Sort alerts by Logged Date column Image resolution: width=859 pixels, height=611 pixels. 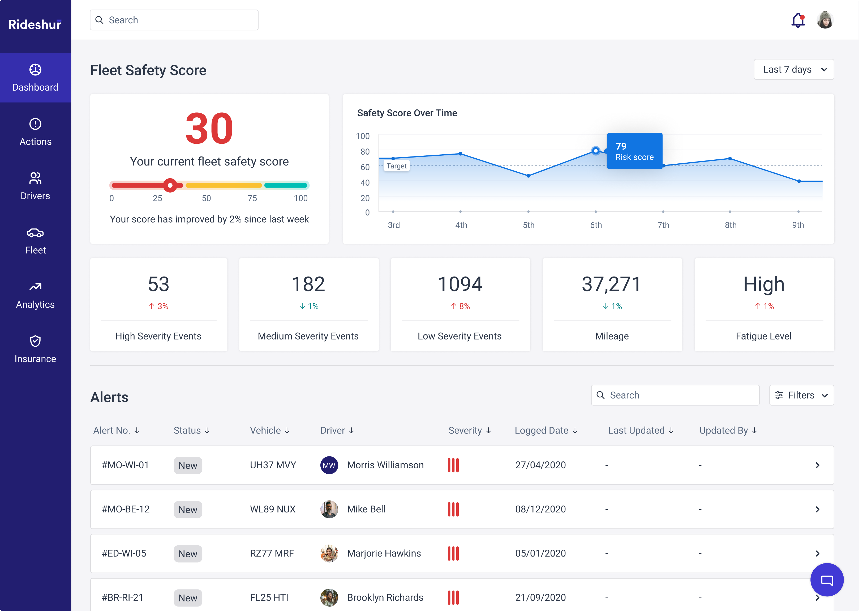tap(546, 430)
